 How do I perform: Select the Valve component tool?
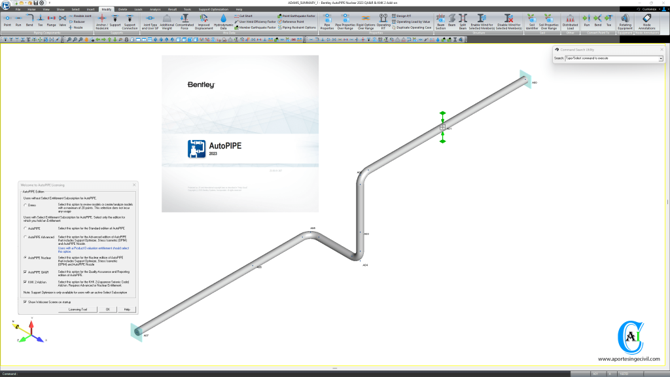[62, 20]
